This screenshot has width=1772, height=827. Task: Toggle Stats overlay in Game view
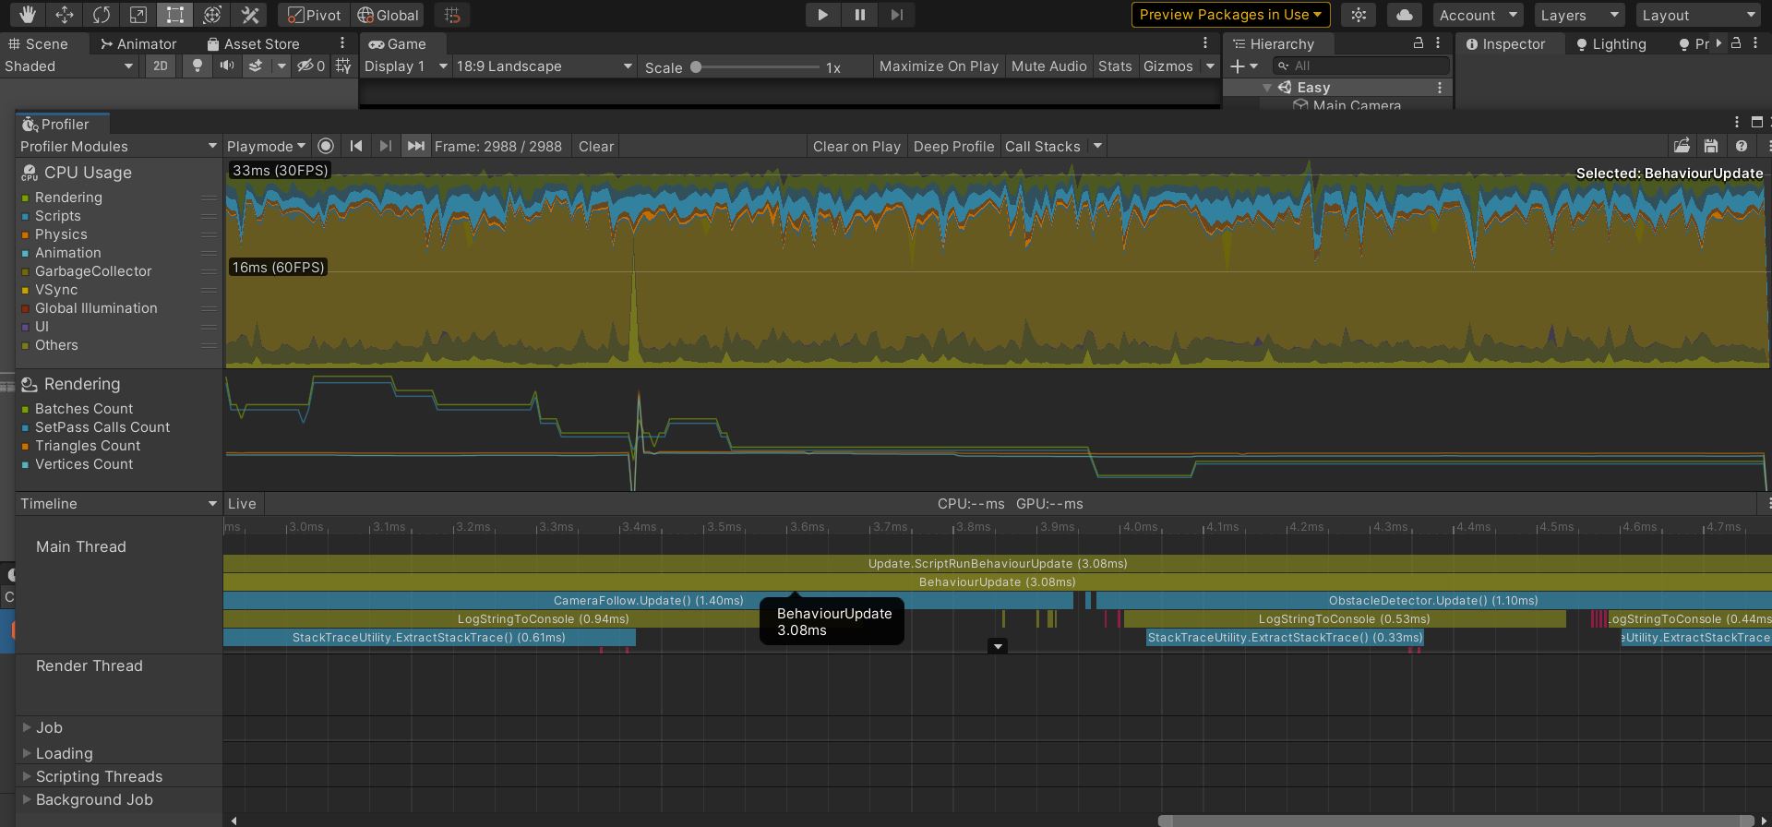coord(1115,66)
